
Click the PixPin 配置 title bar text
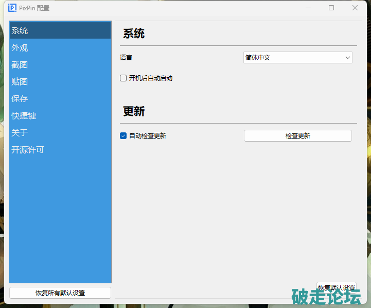point(35,8)
